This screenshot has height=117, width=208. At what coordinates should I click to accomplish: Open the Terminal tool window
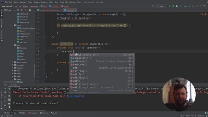44,113
